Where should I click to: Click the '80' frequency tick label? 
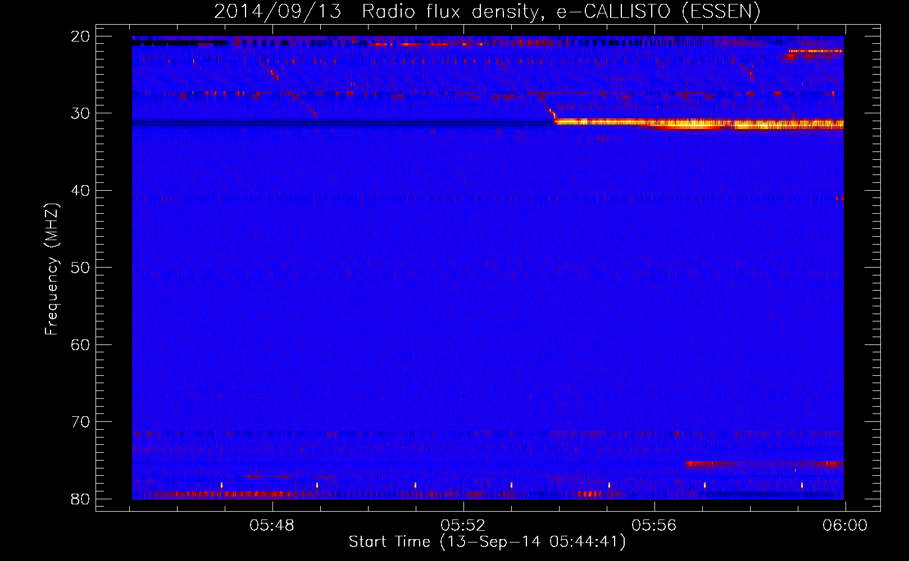coord(80,499)
